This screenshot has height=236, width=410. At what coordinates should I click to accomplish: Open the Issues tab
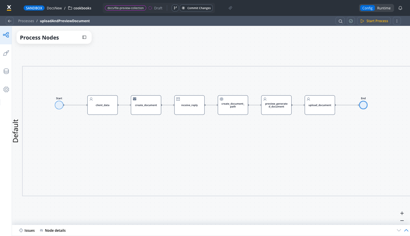click(x=27, y=230)
